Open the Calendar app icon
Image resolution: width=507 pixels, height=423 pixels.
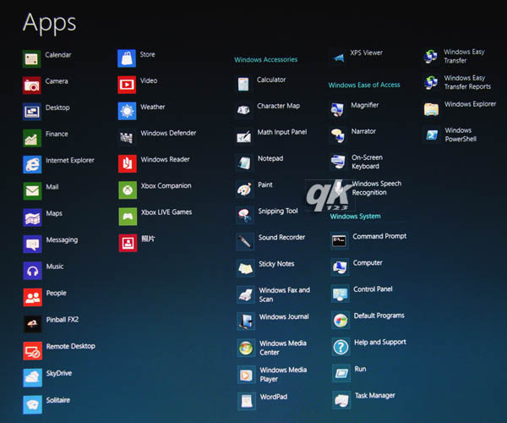tap(31, 58)
